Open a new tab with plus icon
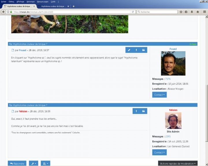The image size is (208, 166). (x=73, y=6)
